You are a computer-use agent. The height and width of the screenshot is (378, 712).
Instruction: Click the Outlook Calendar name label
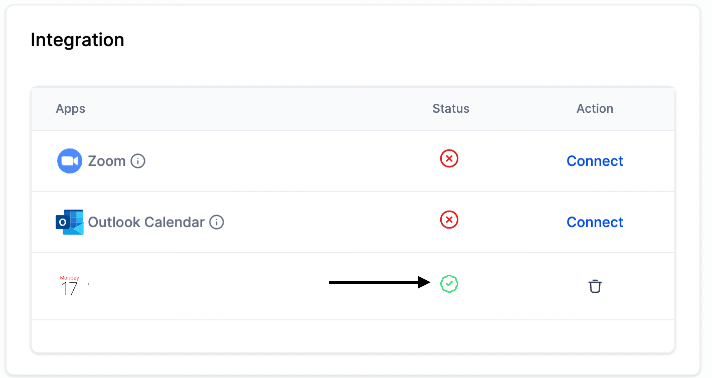146,222
